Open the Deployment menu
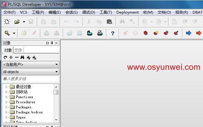This screenshot has height=127, width=203. (128, 12)
